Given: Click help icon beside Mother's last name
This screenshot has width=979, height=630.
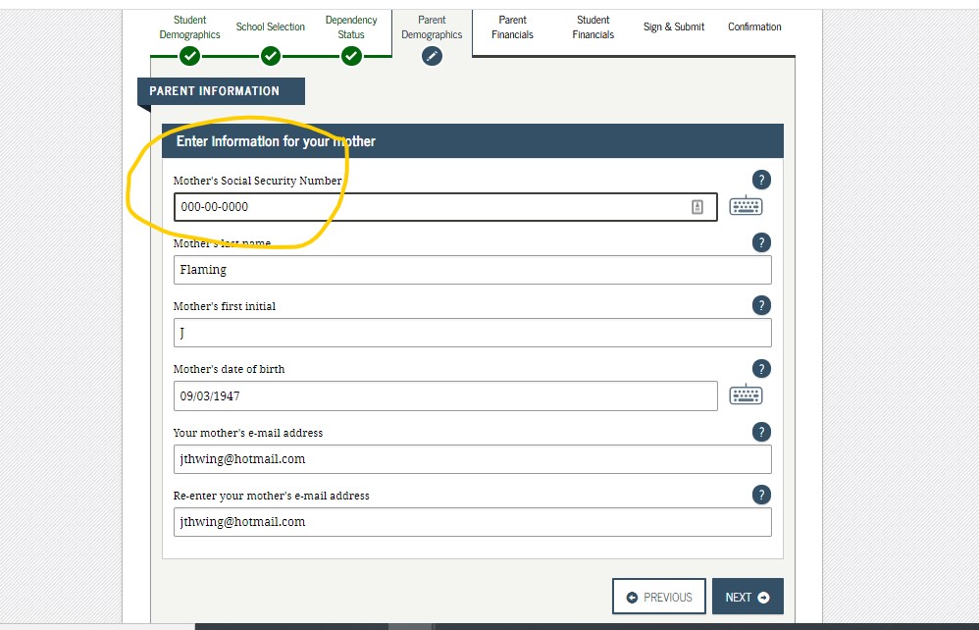Looking at the screenshot, I should [x=761, y=242].
